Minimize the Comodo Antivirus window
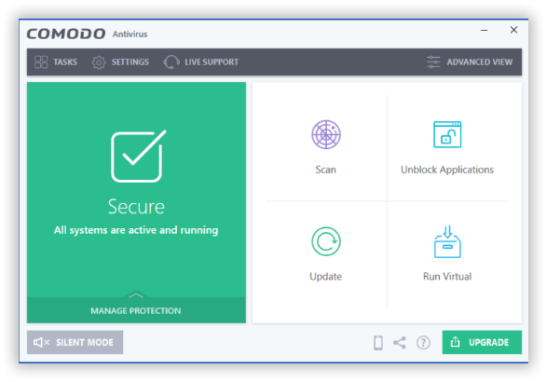Screen dimensions: 547x382 [485, 31]
